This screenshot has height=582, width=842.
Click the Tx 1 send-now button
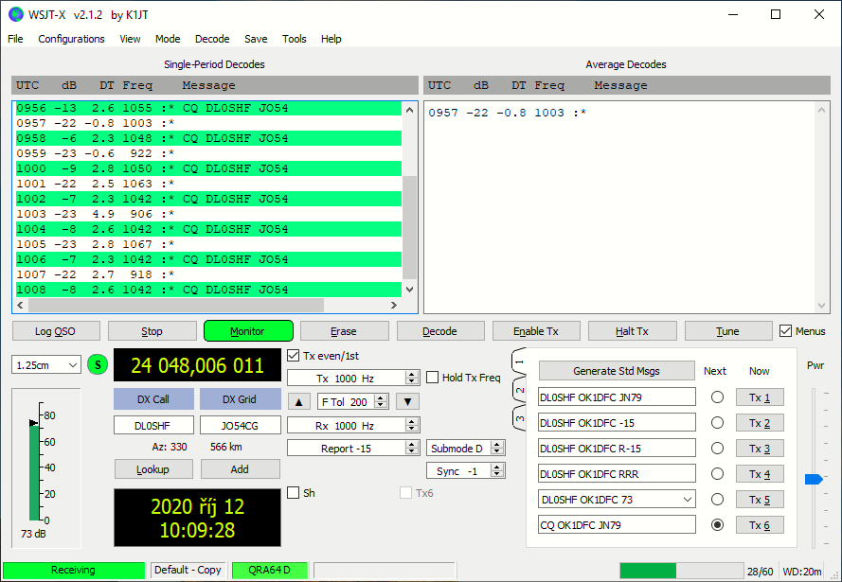[x=760, y=397]
